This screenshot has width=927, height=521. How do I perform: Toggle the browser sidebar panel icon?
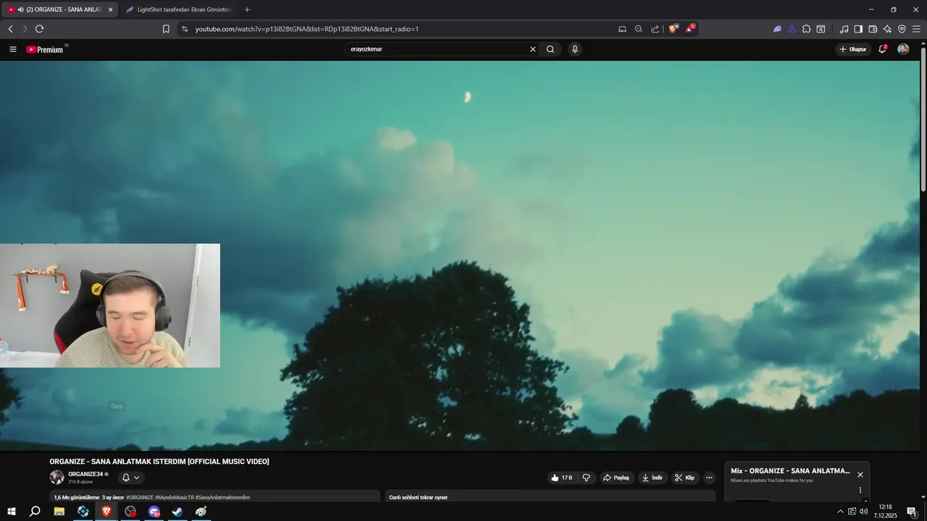858,29
